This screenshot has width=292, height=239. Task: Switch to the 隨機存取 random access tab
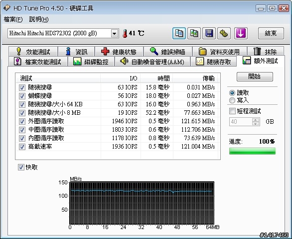click(x=213, y=62)
